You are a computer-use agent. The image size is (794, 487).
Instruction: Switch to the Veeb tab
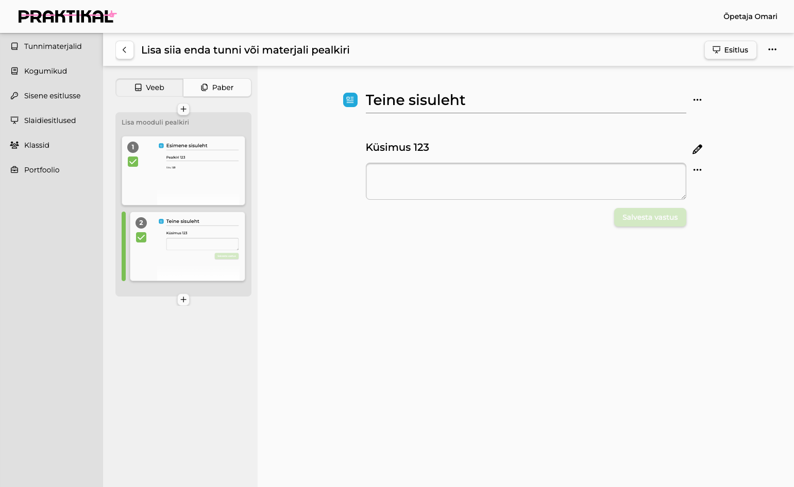(x=149, y=88)
